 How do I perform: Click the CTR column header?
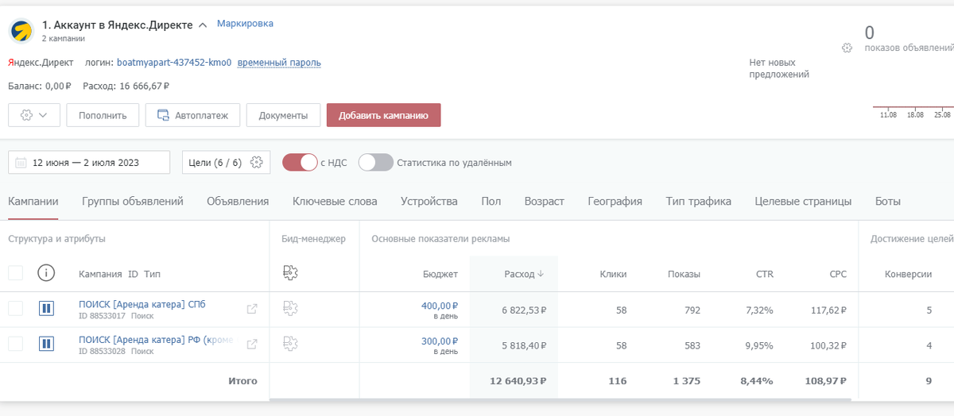point(764,274)
